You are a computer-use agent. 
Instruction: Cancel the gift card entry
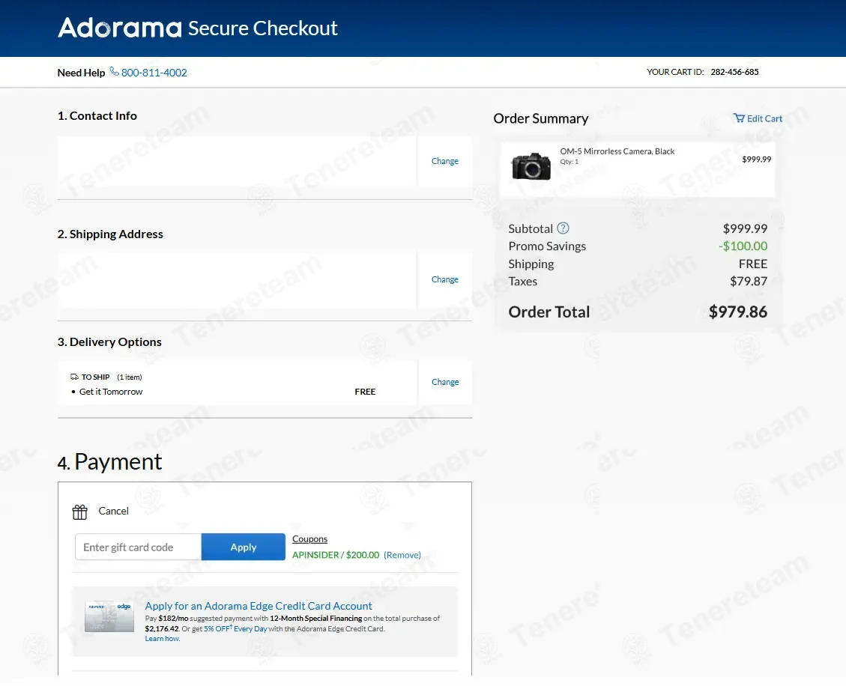(113, 511)
